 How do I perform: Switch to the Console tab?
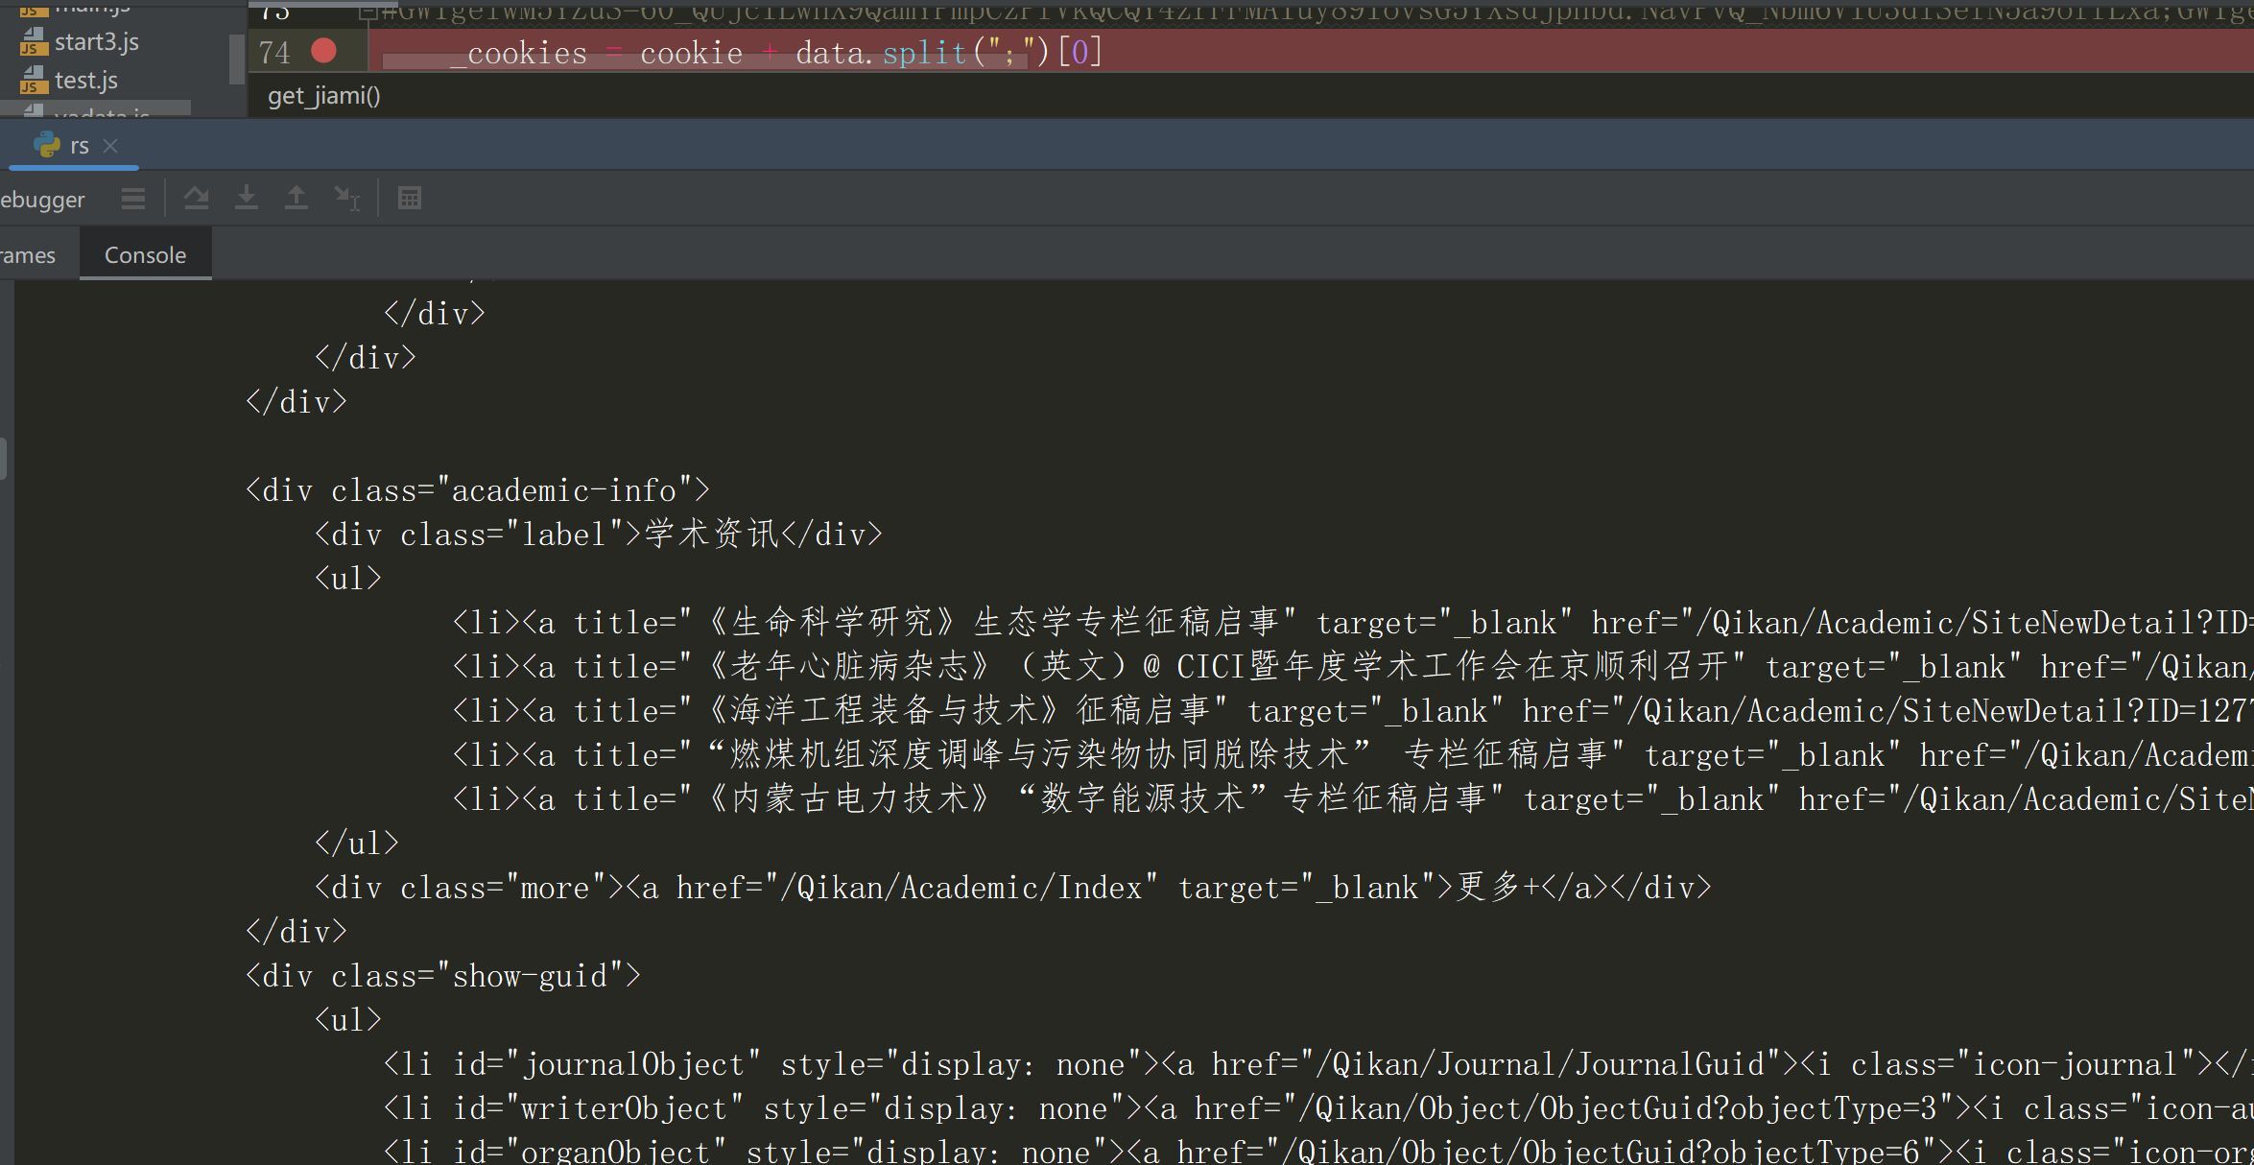pyautogui.click(x=145, y=255)
